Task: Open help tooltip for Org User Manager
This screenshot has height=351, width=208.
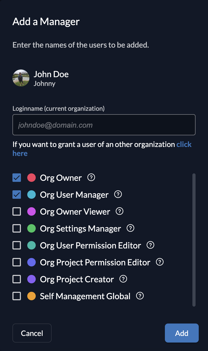Action: coord(118,195)
